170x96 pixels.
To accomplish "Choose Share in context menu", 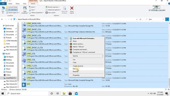I will pyautogui.click(x=87, y=41).
